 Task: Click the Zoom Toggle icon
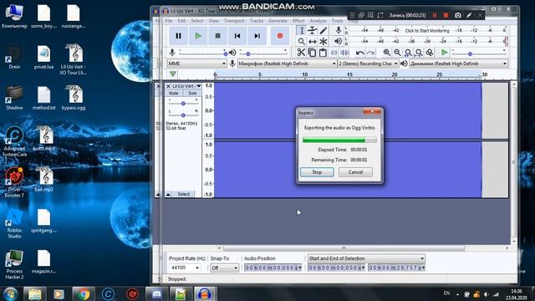pos(430,53)
